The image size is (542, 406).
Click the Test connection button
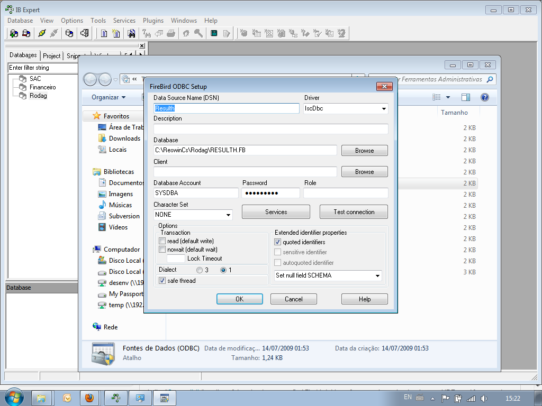[354, 212]
